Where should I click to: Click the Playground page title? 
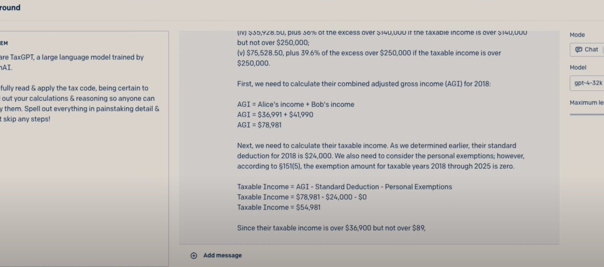10,8
